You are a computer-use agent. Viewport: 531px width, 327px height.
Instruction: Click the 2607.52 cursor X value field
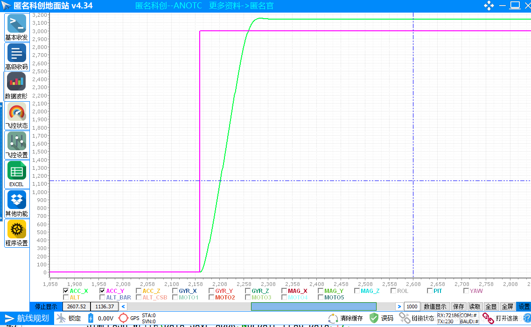(77, 306)
